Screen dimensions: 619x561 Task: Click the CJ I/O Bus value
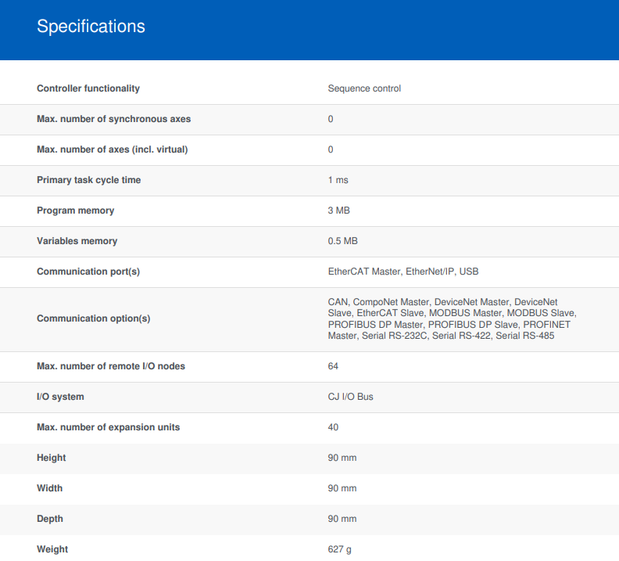tap(350, 397)
